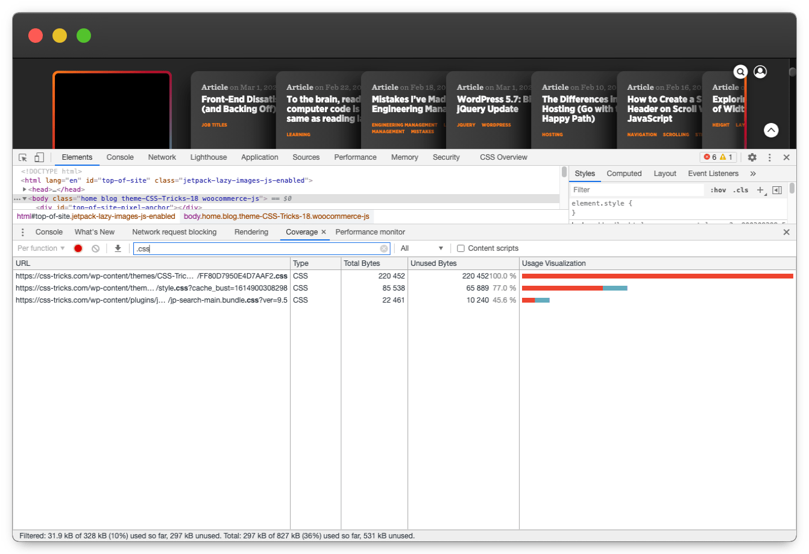Viewport: 809px width, 554px height.
Task: Switch to the Network tab
Action: [162, 157]
